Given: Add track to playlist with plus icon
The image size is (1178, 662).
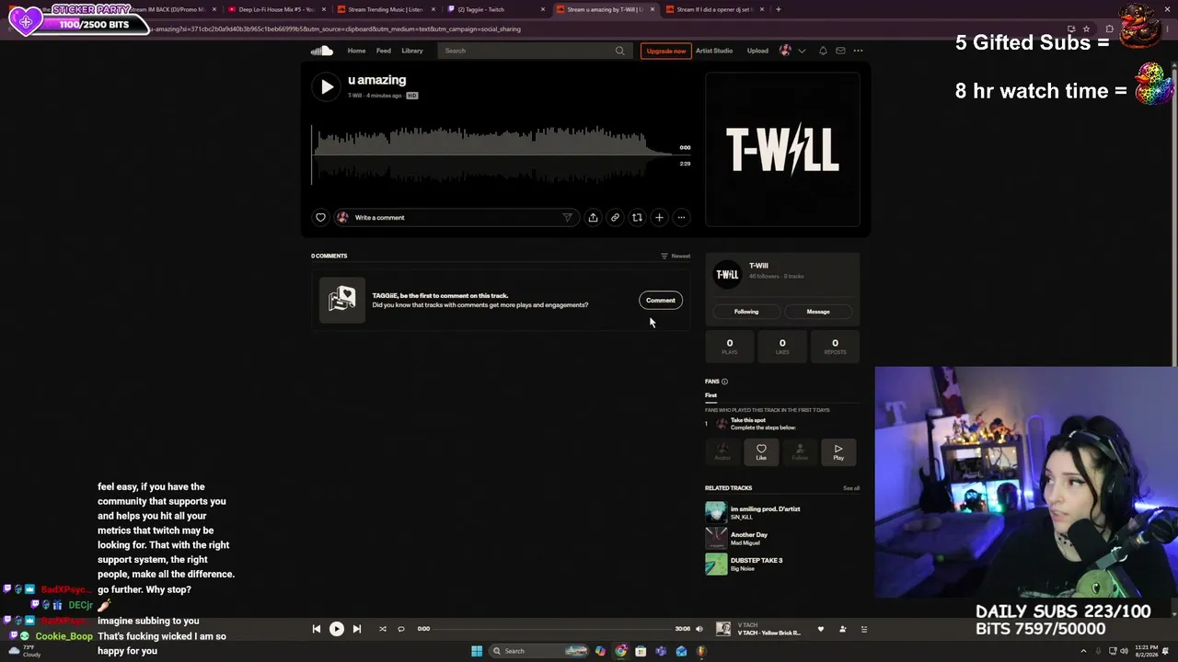Looking at the screenshot, I should pos(659,218).
